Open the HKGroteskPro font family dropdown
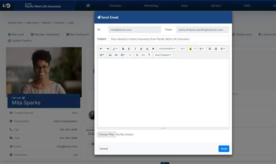Image resolution: width=276 pixels, height=164 pixels. point(167,49)
